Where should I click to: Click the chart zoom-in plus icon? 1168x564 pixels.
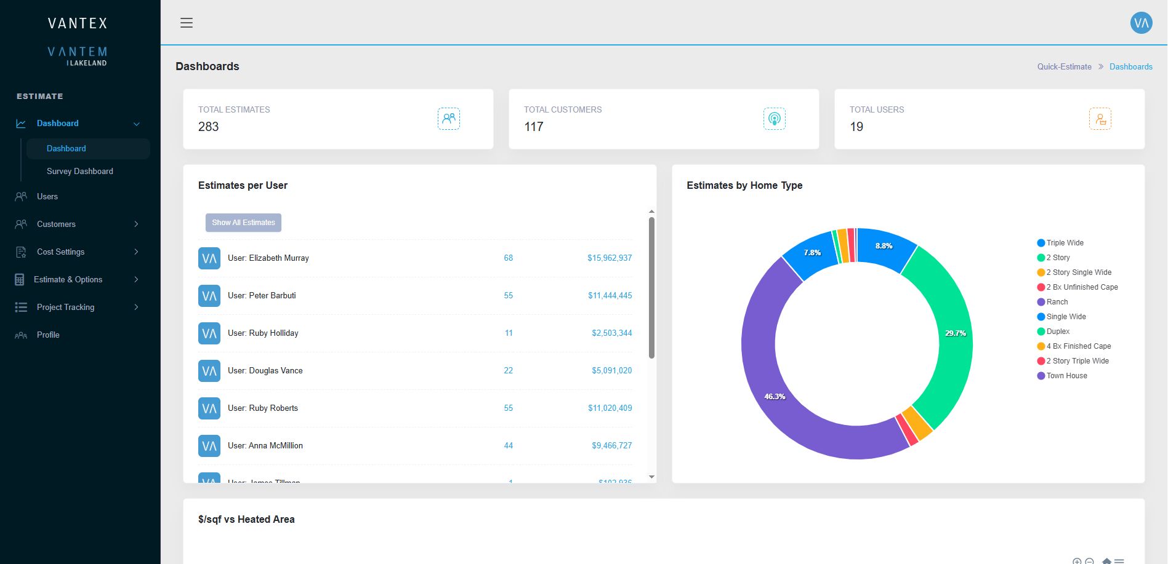point(1077,562)
